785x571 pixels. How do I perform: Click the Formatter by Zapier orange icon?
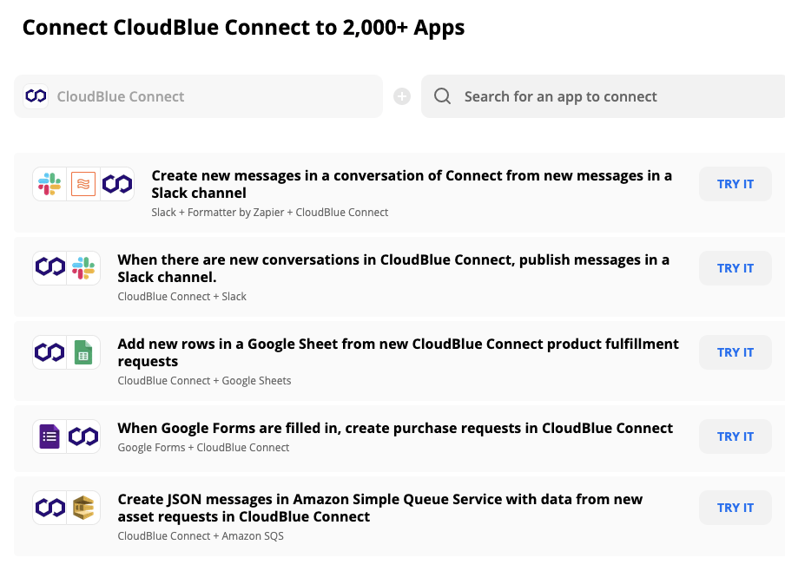click(83, 184)
